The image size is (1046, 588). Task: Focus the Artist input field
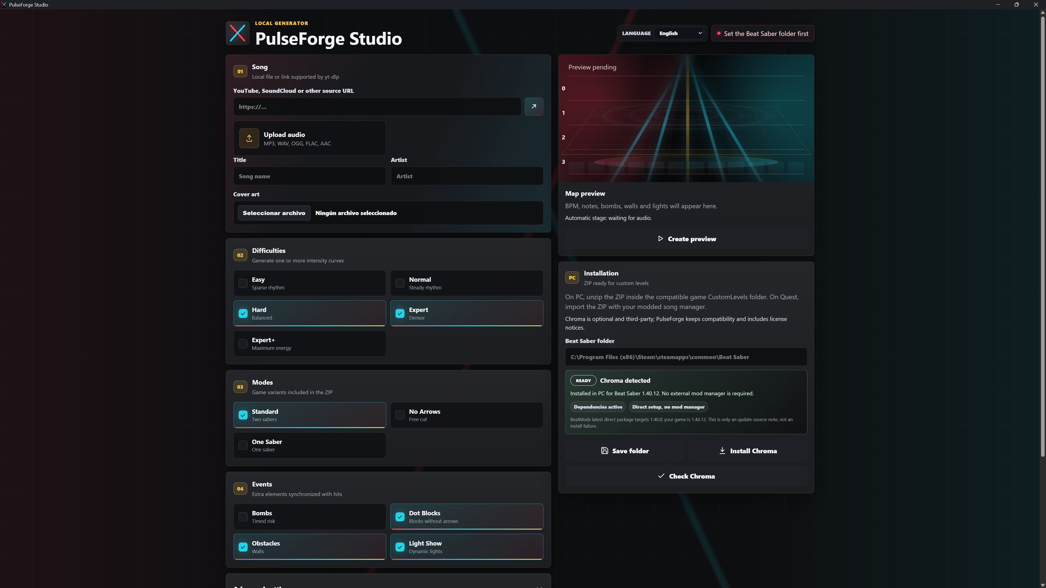coord(467,176)
